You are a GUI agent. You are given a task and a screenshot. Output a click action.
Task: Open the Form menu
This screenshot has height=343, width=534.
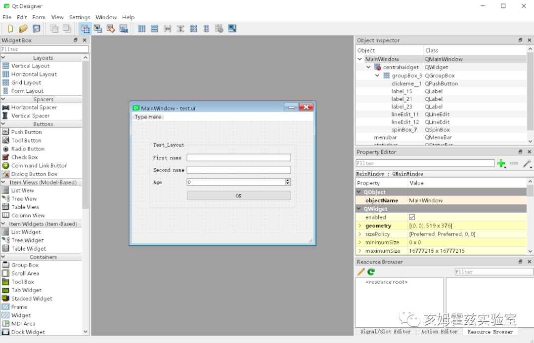click(39, 17)
